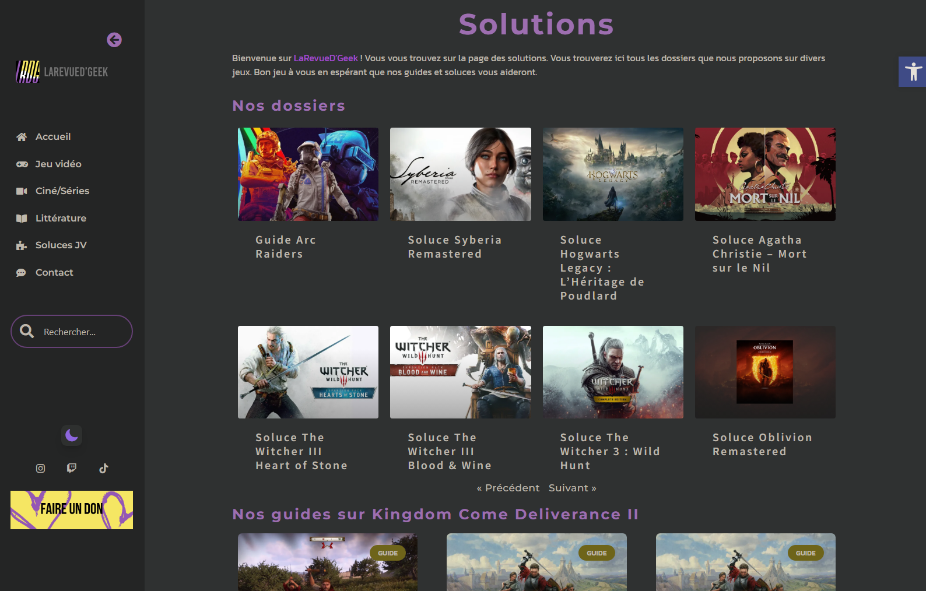This screenshot has width=926, height=591.
Task: Go to Accueil in the sidebar
Action: (52, 136)
